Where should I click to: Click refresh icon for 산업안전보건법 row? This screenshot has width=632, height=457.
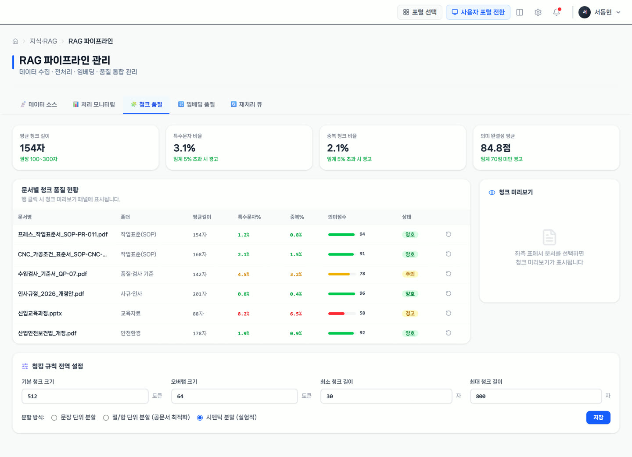[449, 333]
